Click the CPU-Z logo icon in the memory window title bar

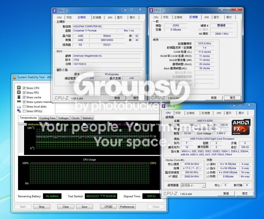(x=151, y=10)
